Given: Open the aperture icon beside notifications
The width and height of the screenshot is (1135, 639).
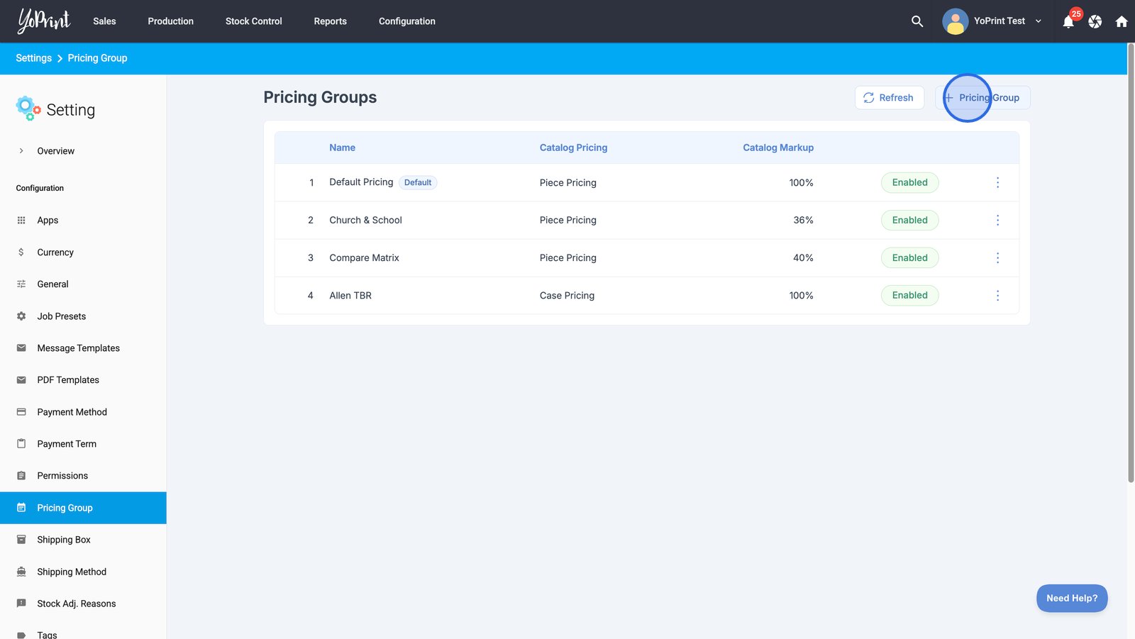Looking at the screenshot, I should (1095, 22).
